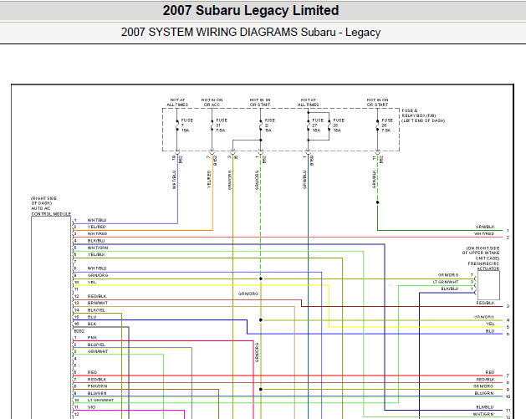
Task: Select WHT/RED label at module pin 3
Action: (x=97, y=234)
